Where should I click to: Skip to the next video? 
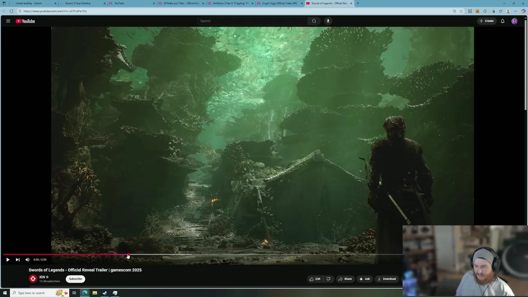[17, 259]
